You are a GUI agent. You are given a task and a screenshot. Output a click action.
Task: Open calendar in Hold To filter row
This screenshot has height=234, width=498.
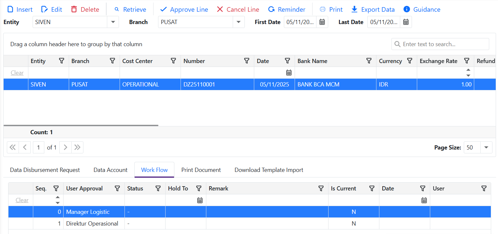pyautogui.click(x=200, y=200)
